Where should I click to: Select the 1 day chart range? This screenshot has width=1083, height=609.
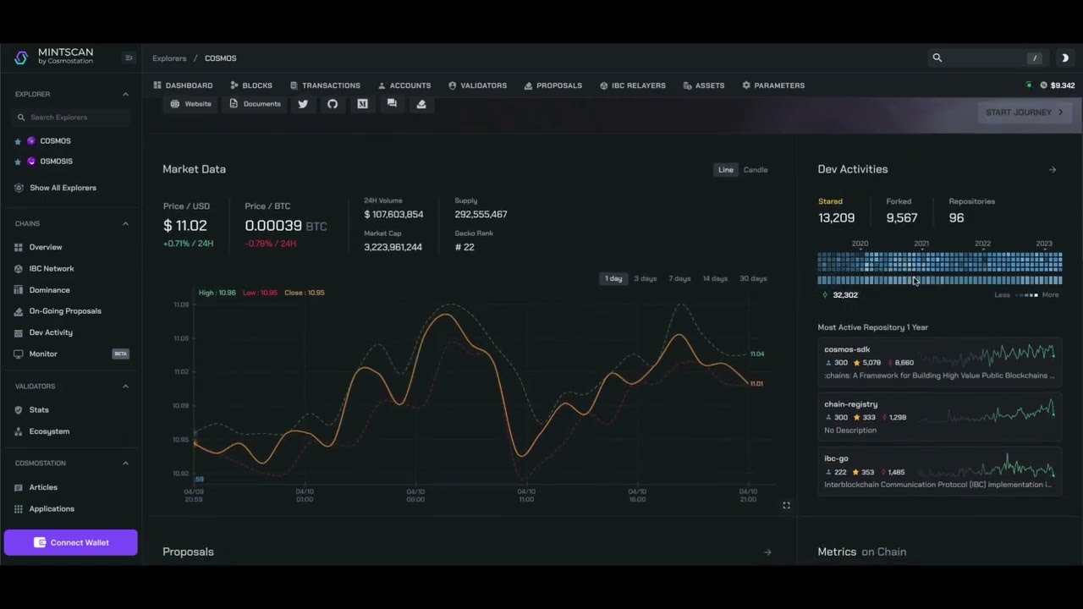pyautogui.click(x=613, y=278)
